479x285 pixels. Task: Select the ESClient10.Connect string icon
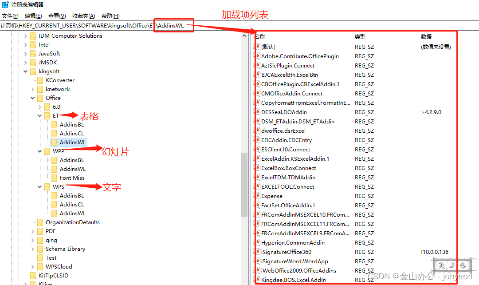point(257,150)
